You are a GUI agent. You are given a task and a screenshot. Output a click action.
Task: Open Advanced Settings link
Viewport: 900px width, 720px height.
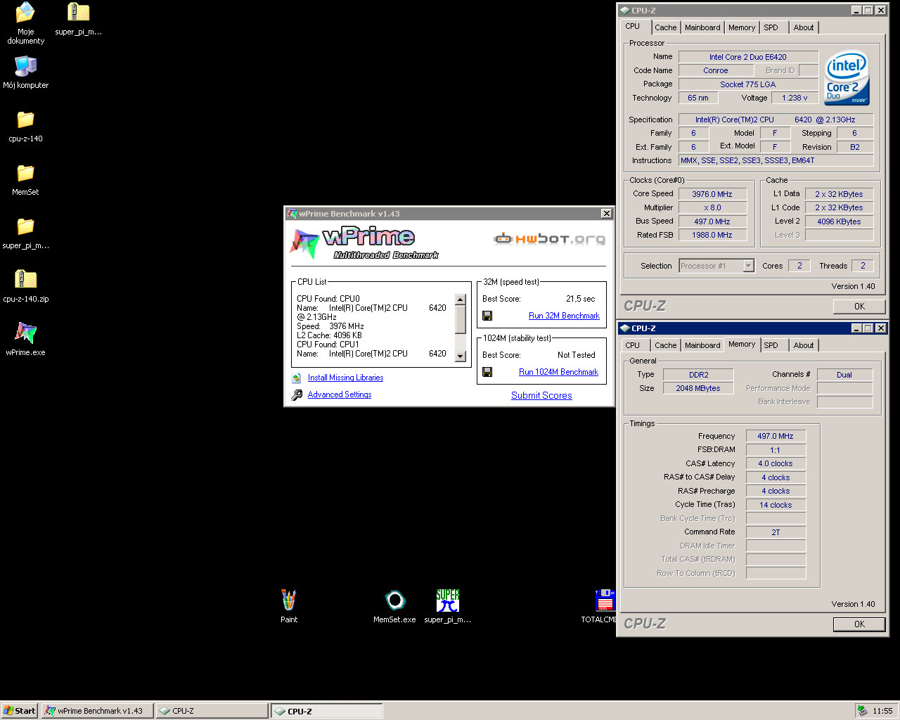click(x=340, y=394)
